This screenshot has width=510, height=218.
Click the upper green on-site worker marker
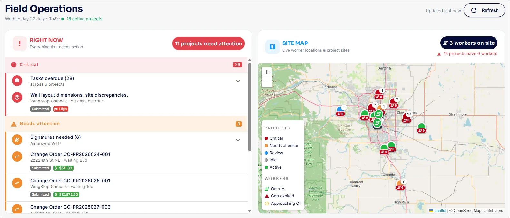378,114
